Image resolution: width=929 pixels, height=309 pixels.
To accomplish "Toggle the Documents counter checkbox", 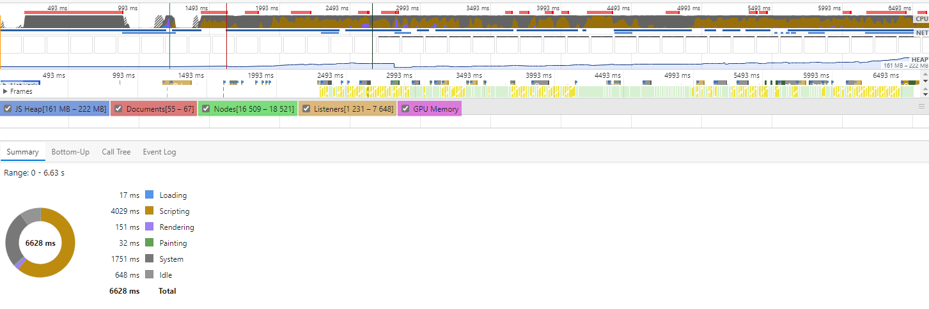I will (x=120, y=109).
